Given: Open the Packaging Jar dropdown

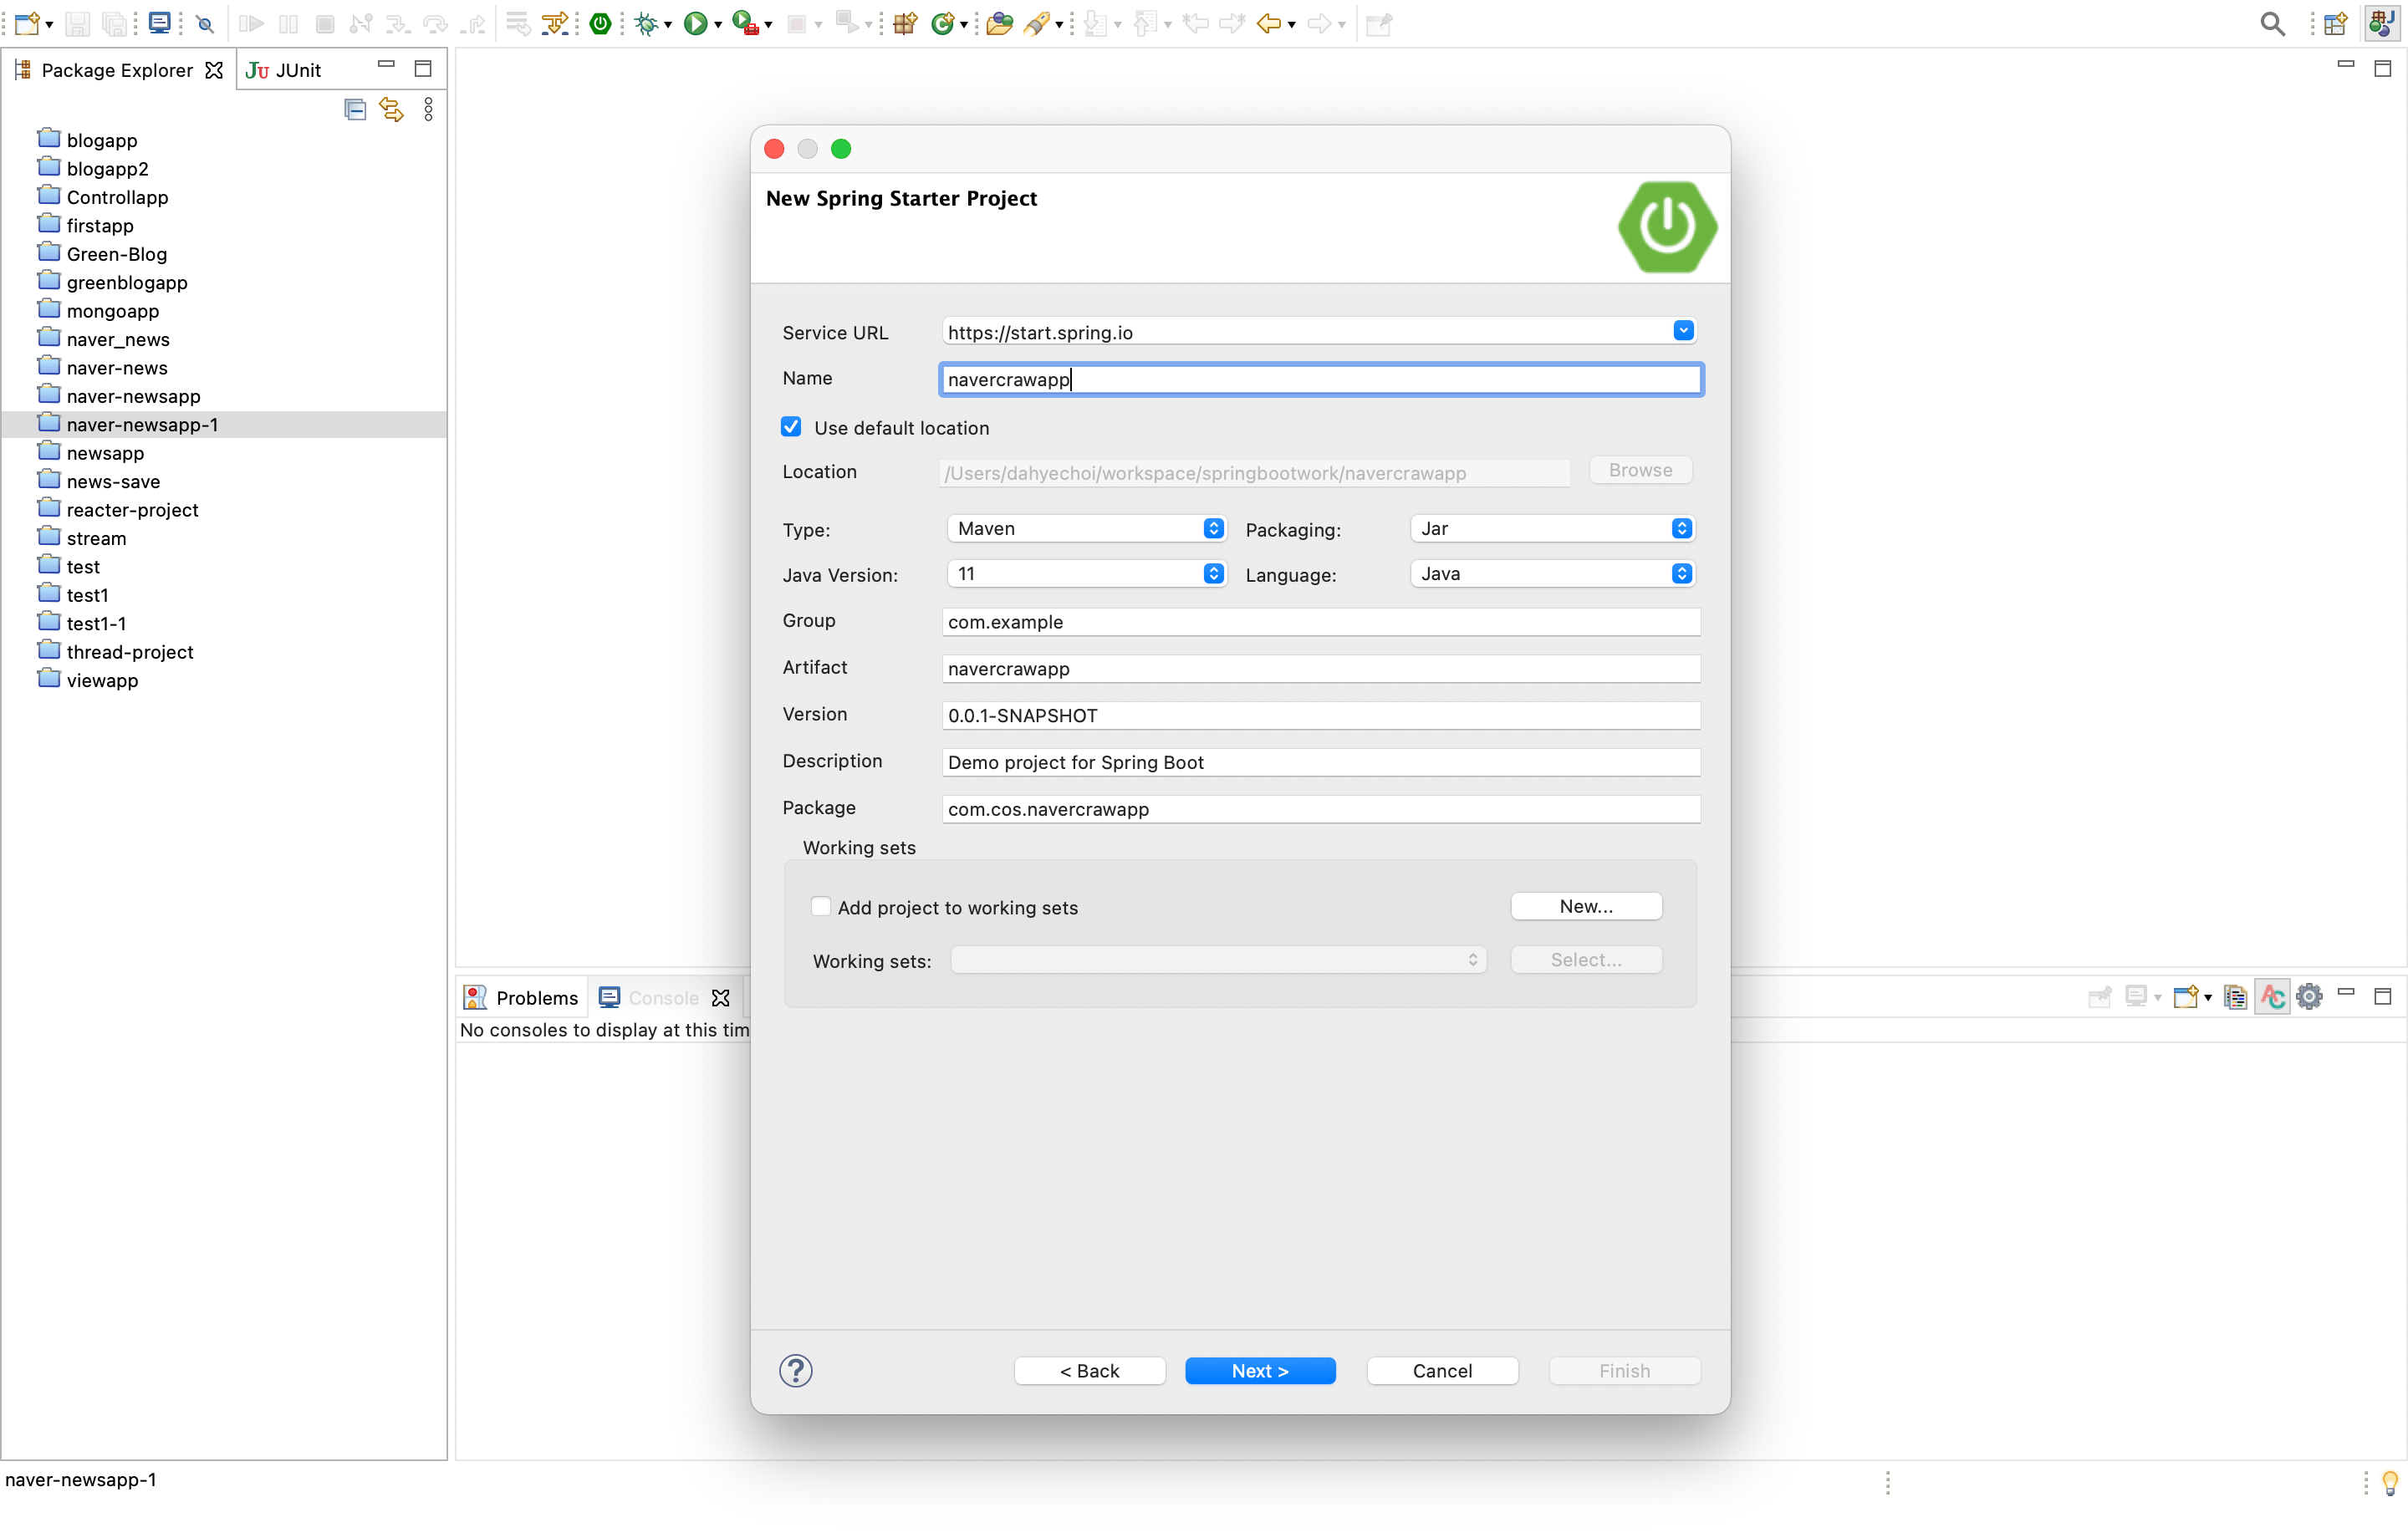Looking at the screenshot, I should (x=1553, y=528).
